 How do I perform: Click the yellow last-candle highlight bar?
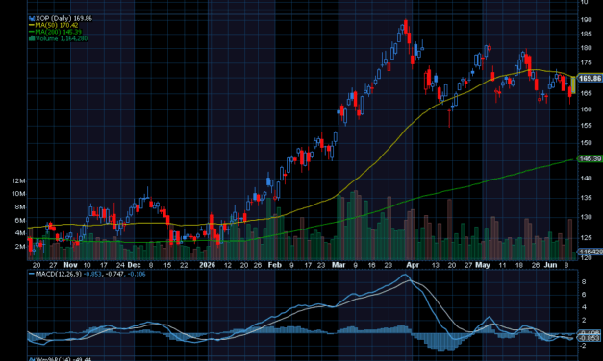point(573,85)
